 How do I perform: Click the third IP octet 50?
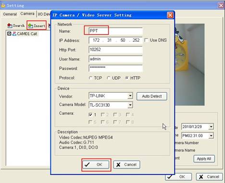(x=123, y=40)
